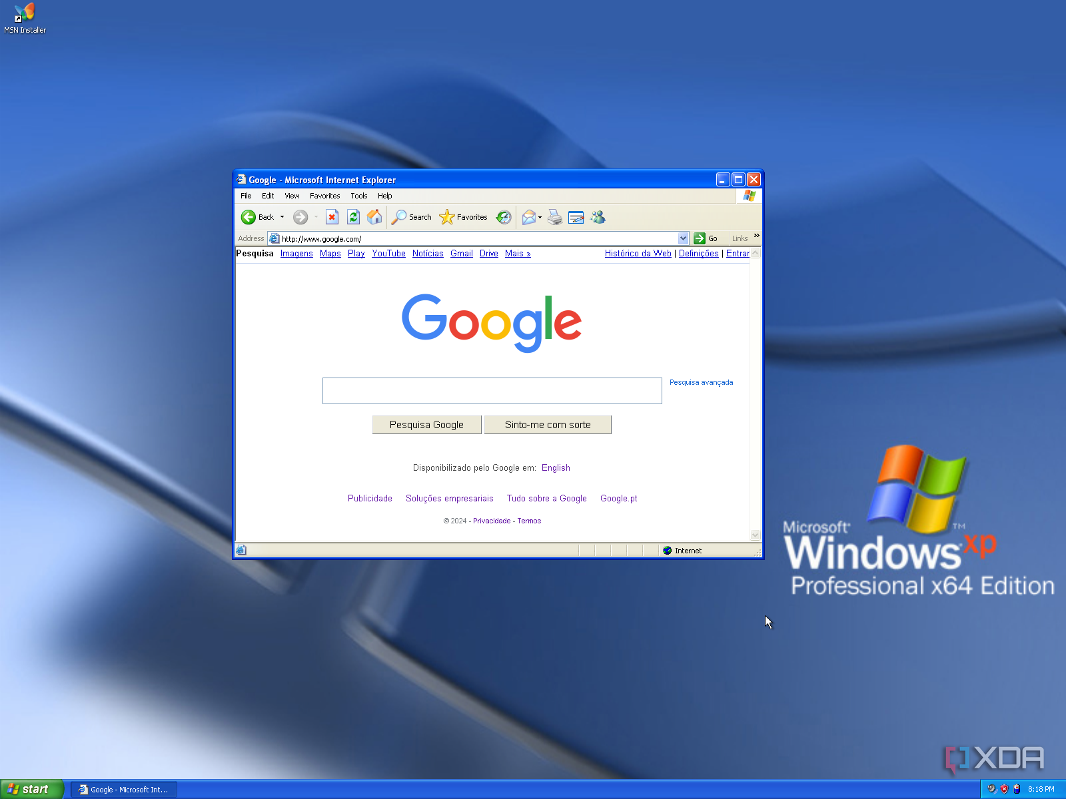Select the Google Internet Explorer taskbar button
The image size is (1066, 799).
pos(124,790)
